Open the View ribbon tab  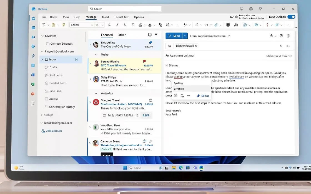(66, 17)
